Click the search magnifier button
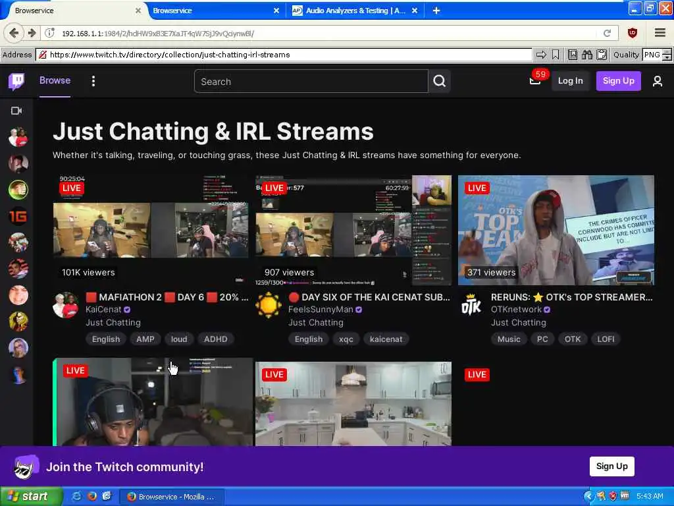The height and width of the screenshot is (506, 674). (x=439, y=81)
